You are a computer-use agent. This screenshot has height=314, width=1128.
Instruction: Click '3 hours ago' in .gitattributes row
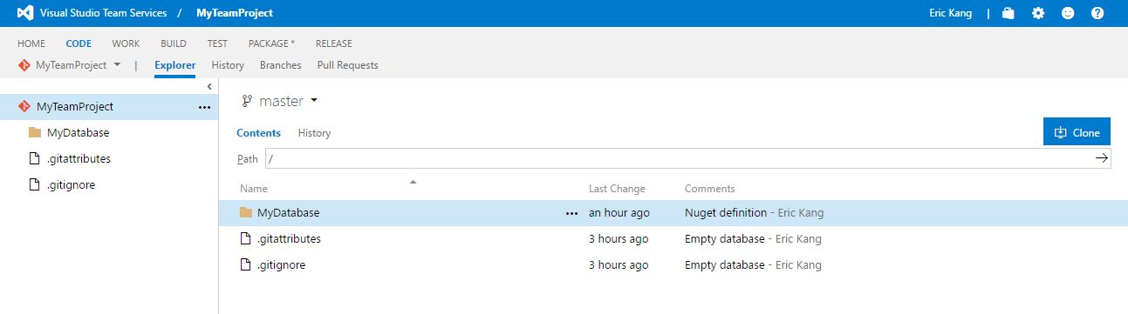coord(619,239)
